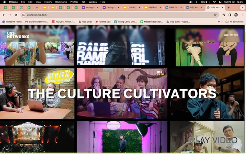Show hidden bookmarks with the double chevron

coord(219,22)
